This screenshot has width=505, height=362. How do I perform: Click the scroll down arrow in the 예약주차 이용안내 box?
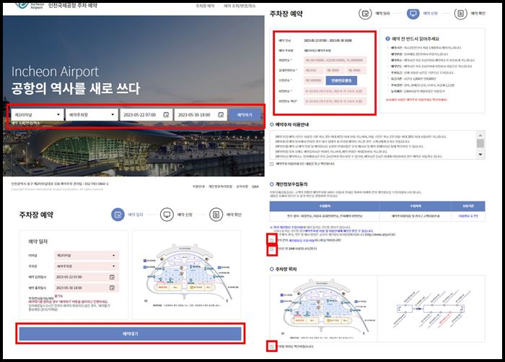pyautogui.click(x=480, y=155)
